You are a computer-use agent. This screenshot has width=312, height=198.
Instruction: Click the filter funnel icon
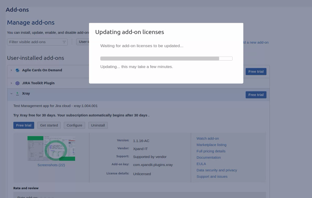64,42
